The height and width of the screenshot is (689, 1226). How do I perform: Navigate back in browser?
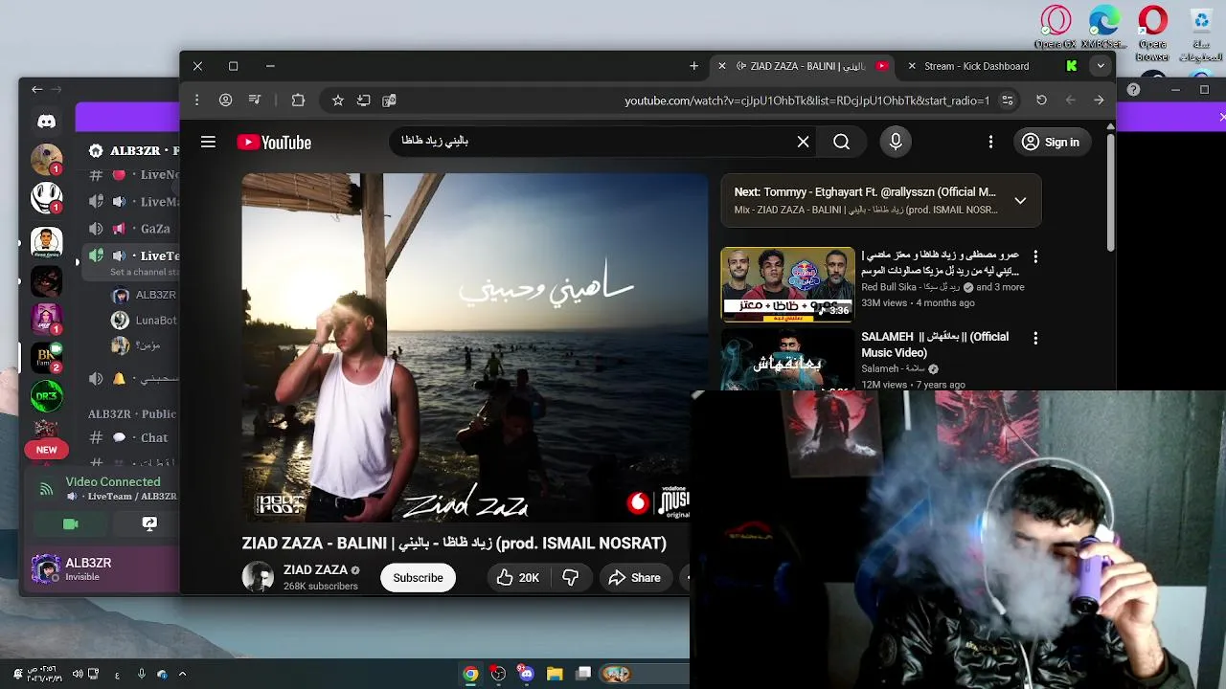coord(1099,100)
